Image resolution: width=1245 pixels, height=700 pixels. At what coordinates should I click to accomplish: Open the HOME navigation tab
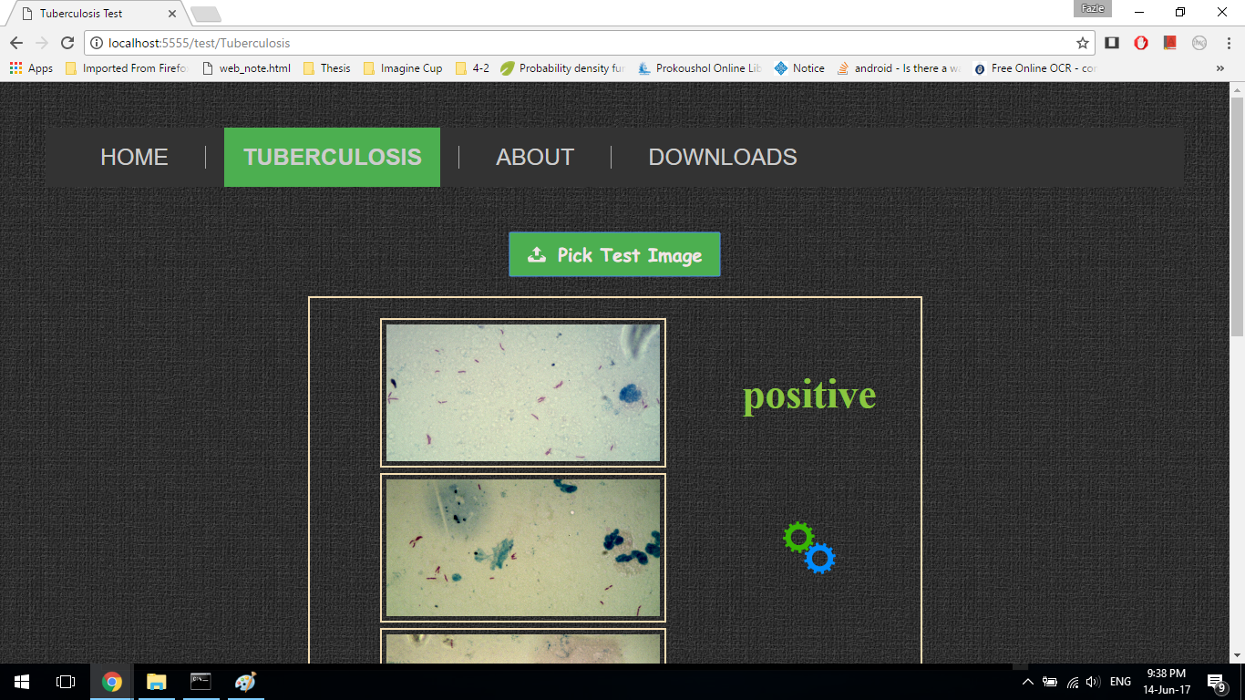coord(134,157)
